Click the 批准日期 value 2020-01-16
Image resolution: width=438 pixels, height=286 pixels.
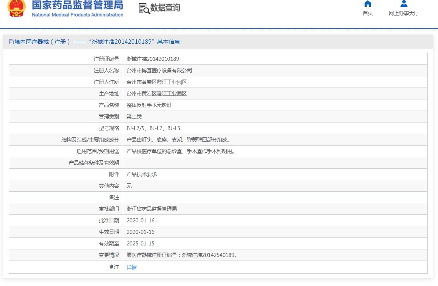(x=141, y=220)
